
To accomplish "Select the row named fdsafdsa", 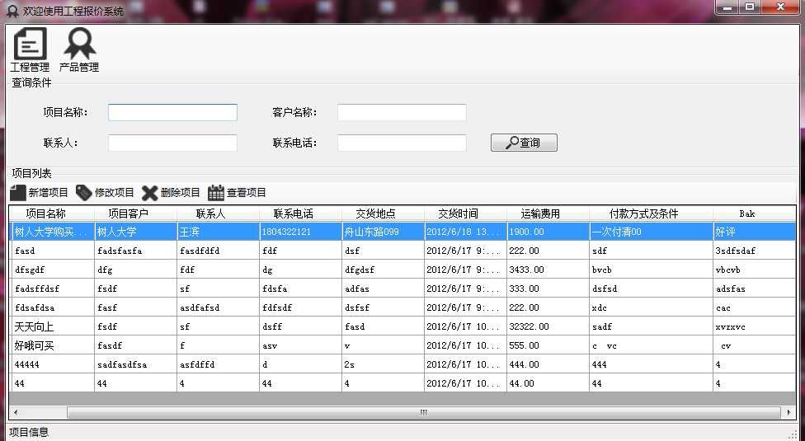I will [402, 307].
